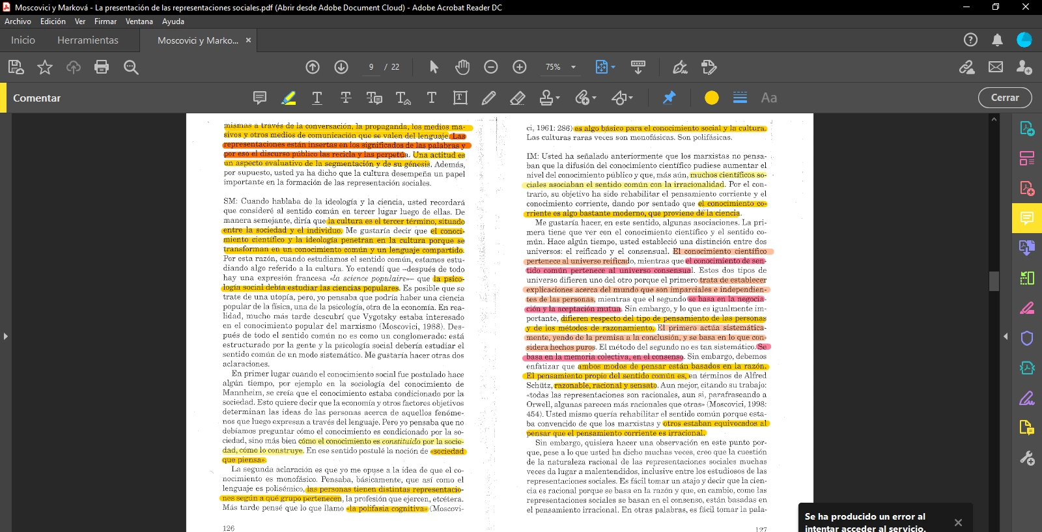
Task: Open the Ayuda menu
Action: coord(173,21)
